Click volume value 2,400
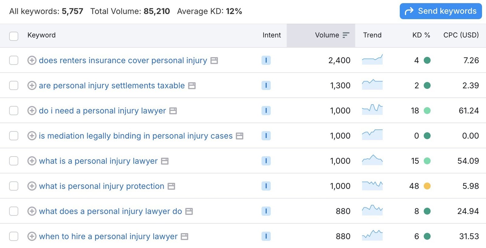The height and width of the screenshot is (248, 486). (x=339, y=60)
